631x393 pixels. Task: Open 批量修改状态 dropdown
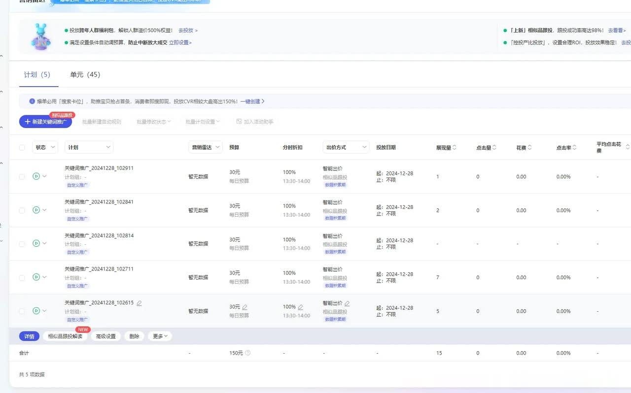coord(154,122)
